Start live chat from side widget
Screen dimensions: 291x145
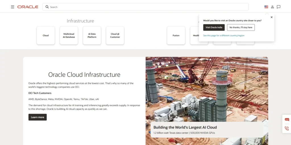[287, 119]
